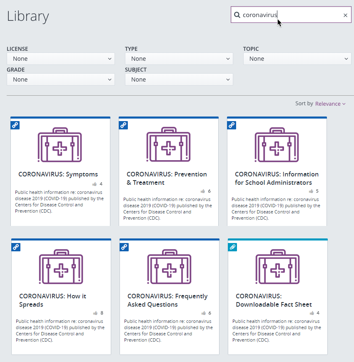
Task: Like the How it Spreads resource thumbs-up
Action: tap(95, 313)
